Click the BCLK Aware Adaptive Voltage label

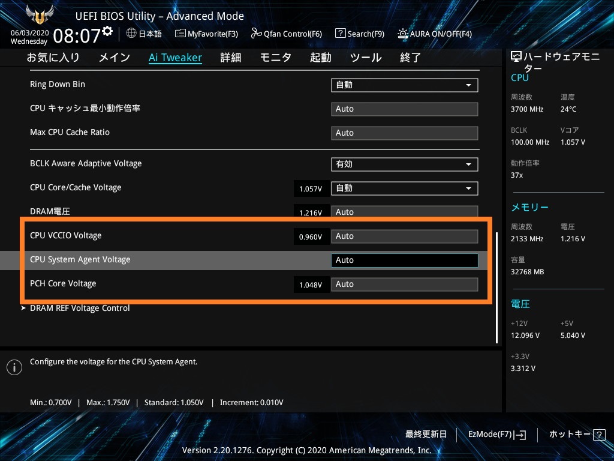pos(86,163)
